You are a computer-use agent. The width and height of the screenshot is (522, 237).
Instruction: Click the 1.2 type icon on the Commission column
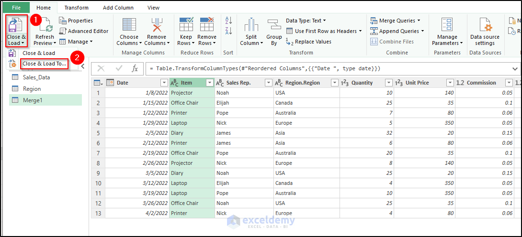(460, 83)
